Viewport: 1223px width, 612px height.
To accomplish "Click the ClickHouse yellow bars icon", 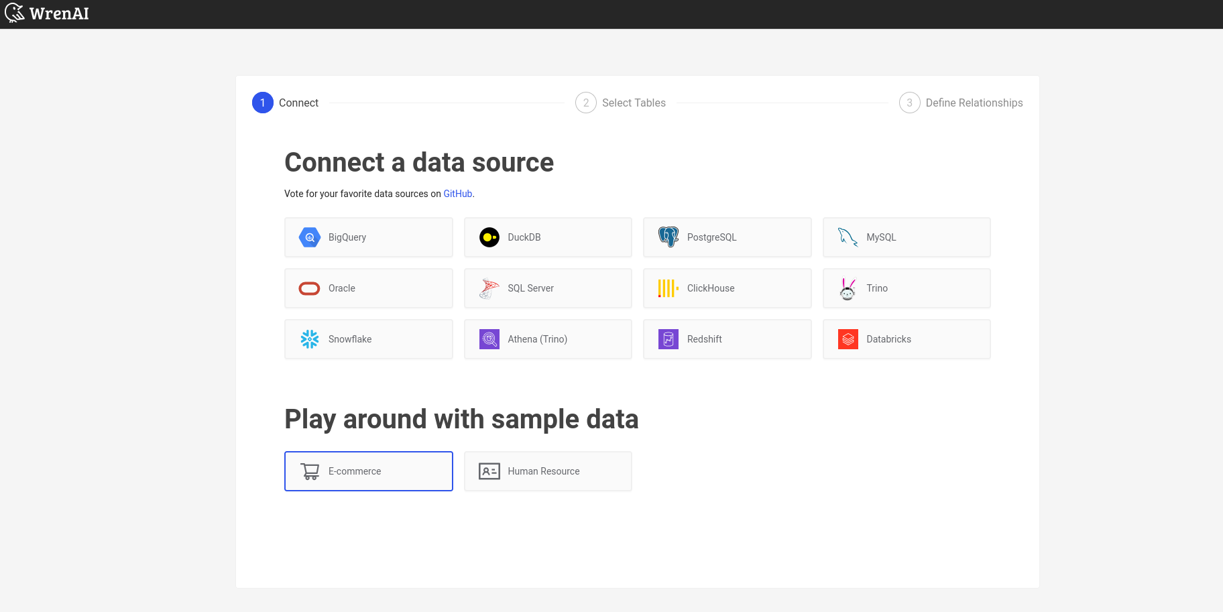I will pyautogui.click(x=668, y=288).
